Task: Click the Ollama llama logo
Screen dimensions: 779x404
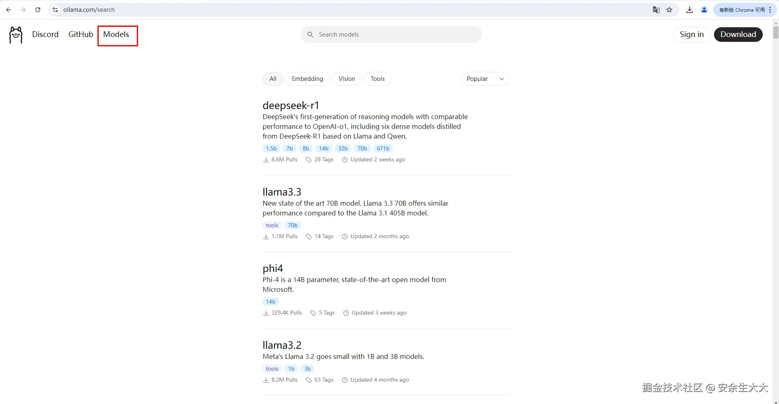Action: 16,35
